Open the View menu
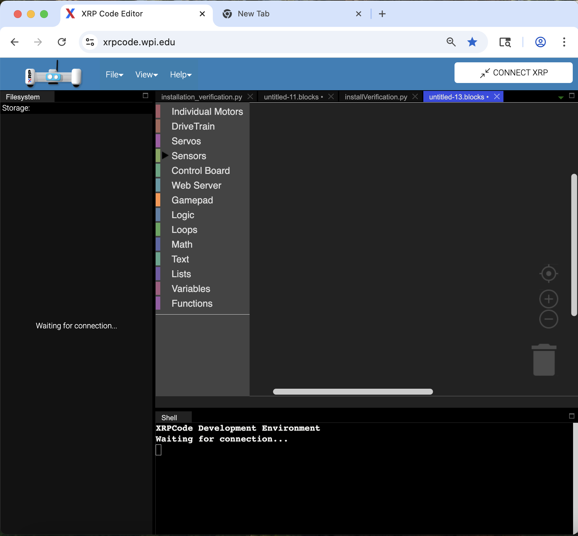Viewport: 578px width, 536px height. click(x=146, y=75)
